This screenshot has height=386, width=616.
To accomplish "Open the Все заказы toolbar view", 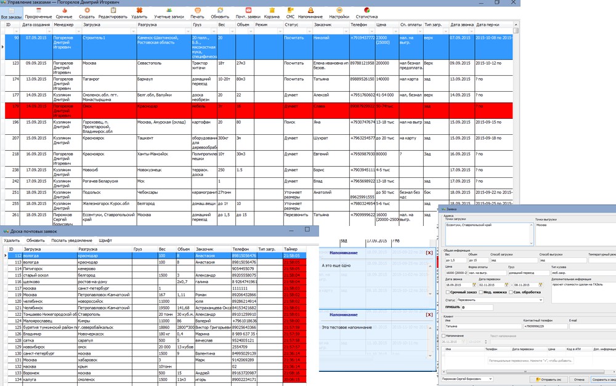I will (11, 13).
